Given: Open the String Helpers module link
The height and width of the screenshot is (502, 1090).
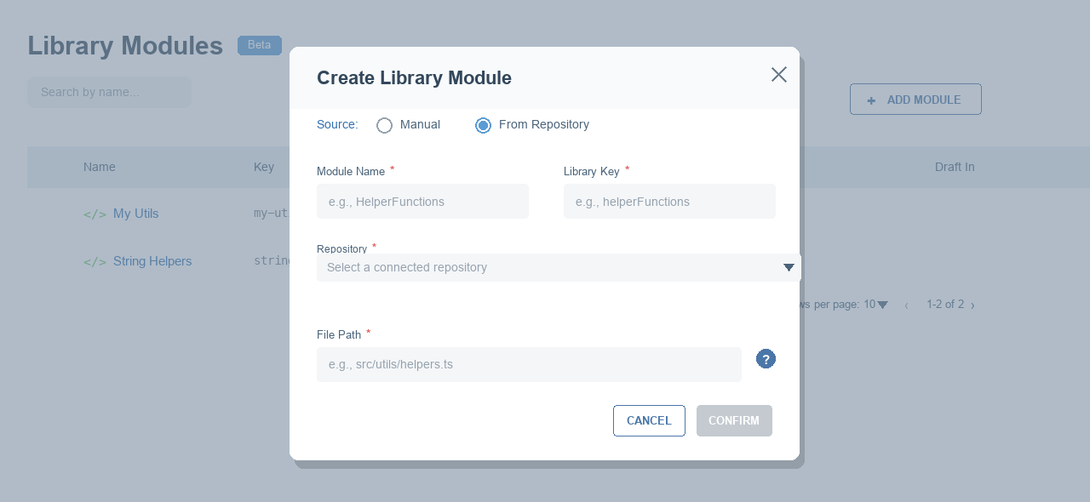Looking at the screenshot, I should click(152, 261).
